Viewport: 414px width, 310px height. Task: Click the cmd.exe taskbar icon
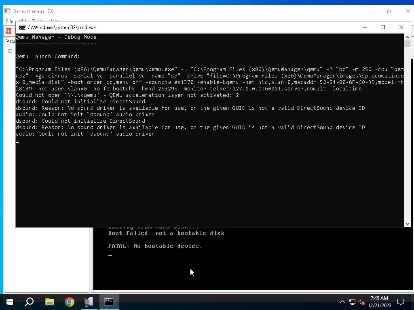pos(109,302)
